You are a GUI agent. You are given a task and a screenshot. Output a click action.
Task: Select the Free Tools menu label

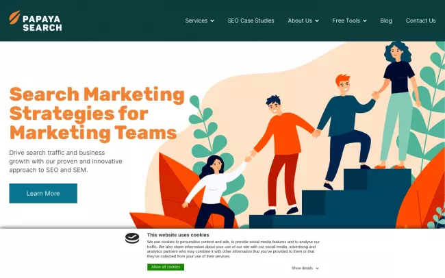(346, 21)
